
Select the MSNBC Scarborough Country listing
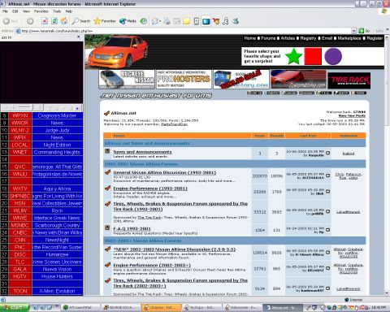point(57,225)
